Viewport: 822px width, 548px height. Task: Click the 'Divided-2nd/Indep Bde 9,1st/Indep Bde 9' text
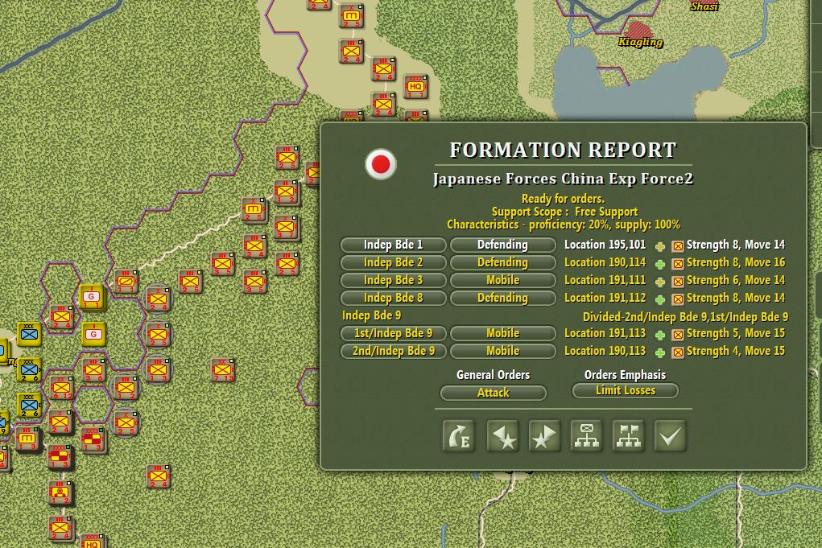pyautogui.click(x=685, y=317)
